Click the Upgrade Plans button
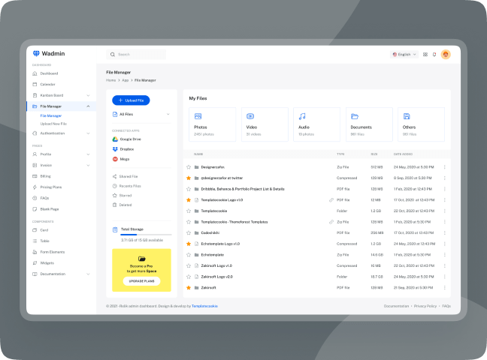 pos(141,281)
